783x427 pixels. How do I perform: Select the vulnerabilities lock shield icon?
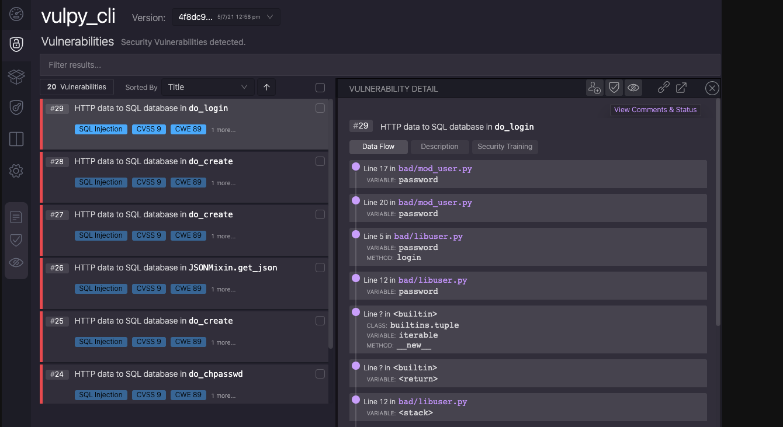point(16,44)
